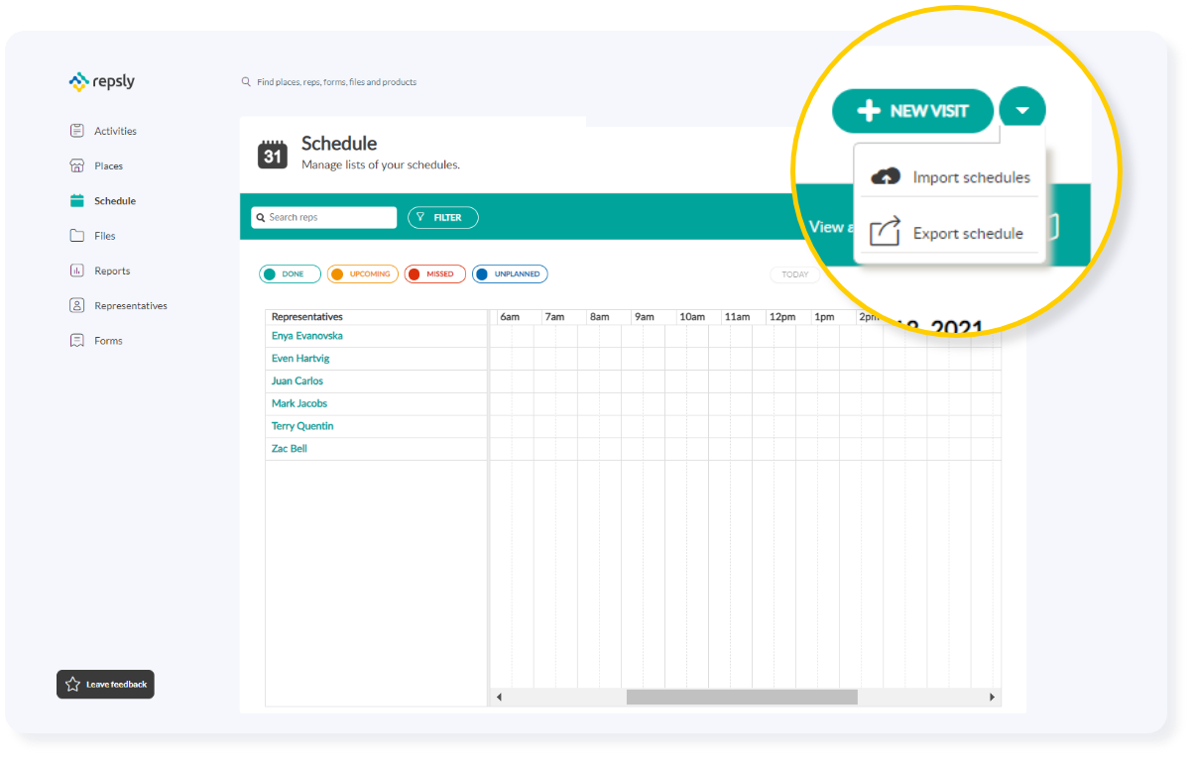Open the Representatives icon in sidebar
The image size is (1192, 758).
75,304
